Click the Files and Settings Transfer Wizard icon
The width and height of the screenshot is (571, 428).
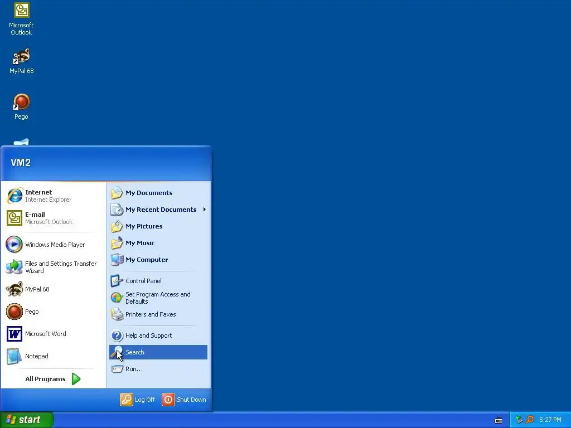tap(14, 267)
